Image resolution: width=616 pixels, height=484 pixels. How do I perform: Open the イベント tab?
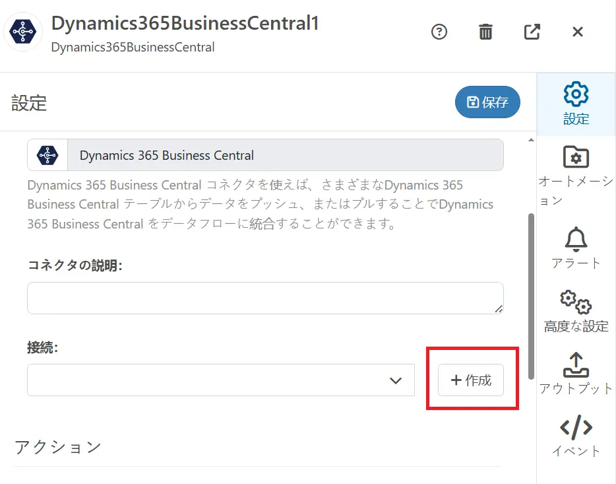576,436
